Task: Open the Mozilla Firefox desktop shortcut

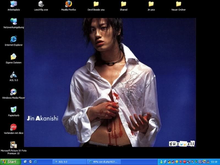Action: tap(68, 6)
